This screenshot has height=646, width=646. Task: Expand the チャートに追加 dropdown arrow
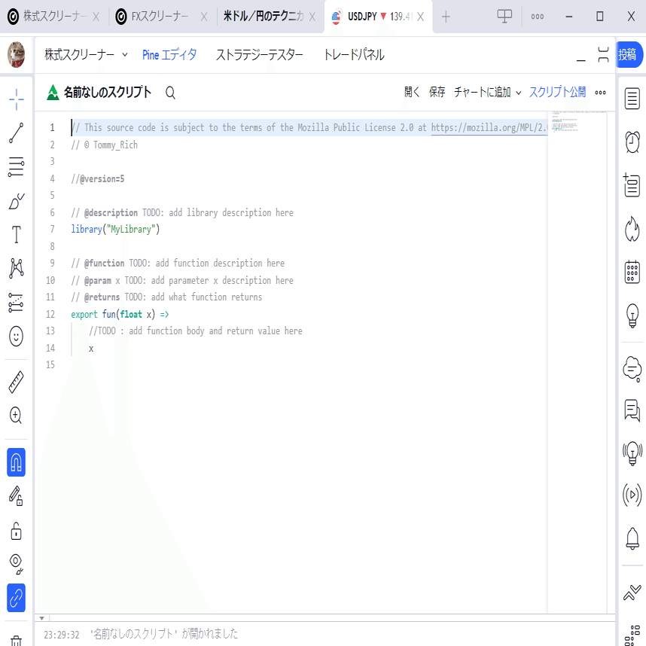click(x=518, y=93)
